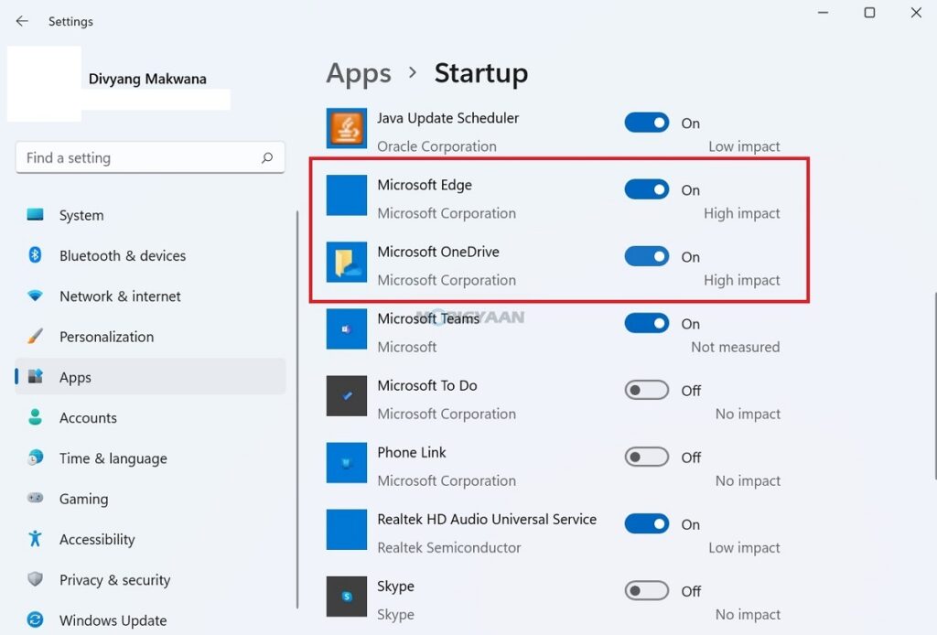Open Accessibility settings
937x635 pixels.
[x=150, y=540]
